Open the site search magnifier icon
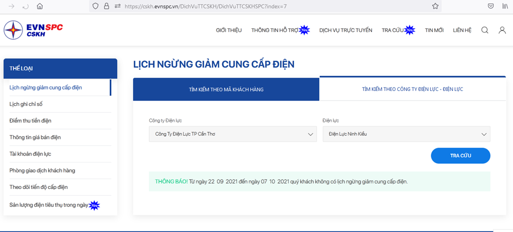 pos(485,30)
